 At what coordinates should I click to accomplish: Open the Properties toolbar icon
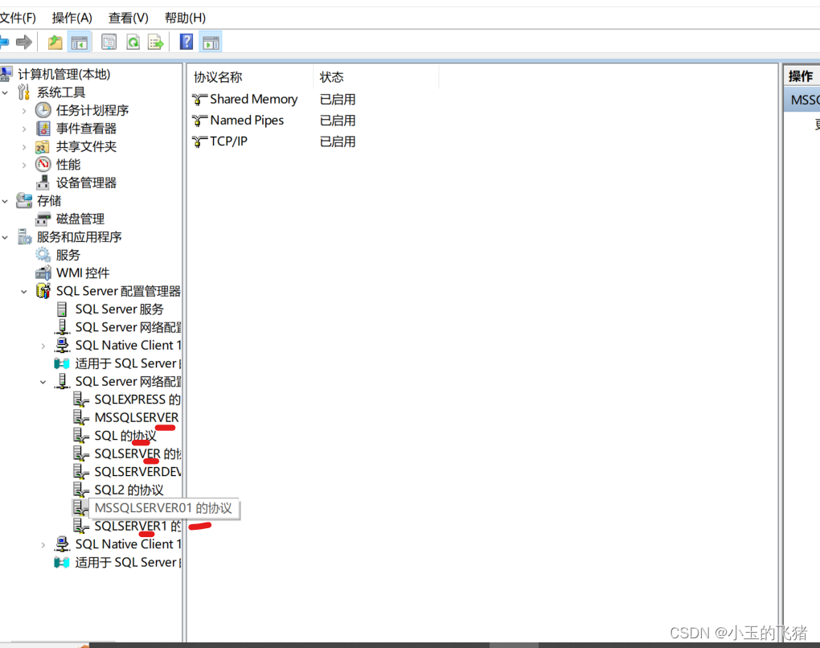tap(107, 41)
